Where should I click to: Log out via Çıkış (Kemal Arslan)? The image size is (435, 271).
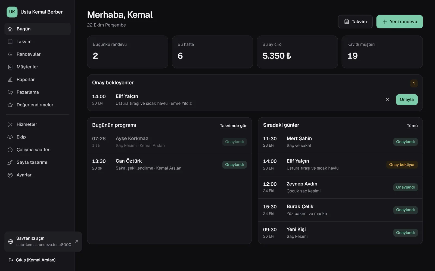[x=32, y=260]
